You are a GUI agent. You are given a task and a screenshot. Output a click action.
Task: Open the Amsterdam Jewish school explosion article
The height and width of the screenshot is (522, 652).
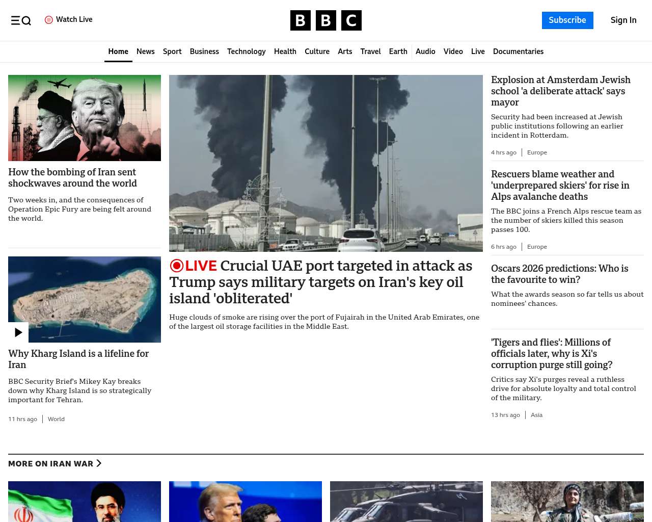tap(560, 91)
